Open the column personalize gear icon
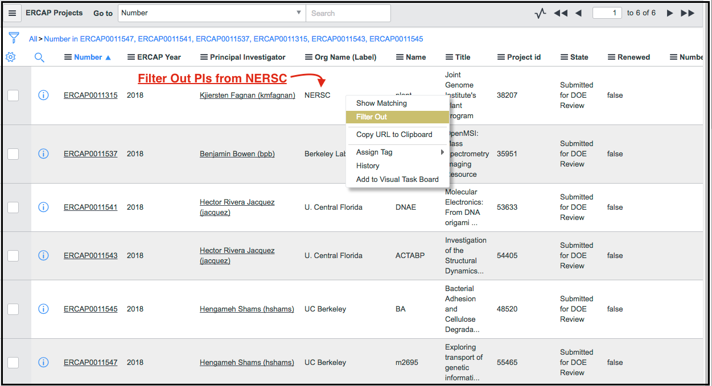Image resolution: width=712 pixels, height=386 pixels. coord(10,57)
